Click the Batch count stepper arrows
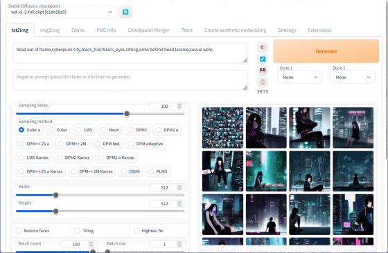The width and height of the screenshot is (388, 253). tap(91, 244)
